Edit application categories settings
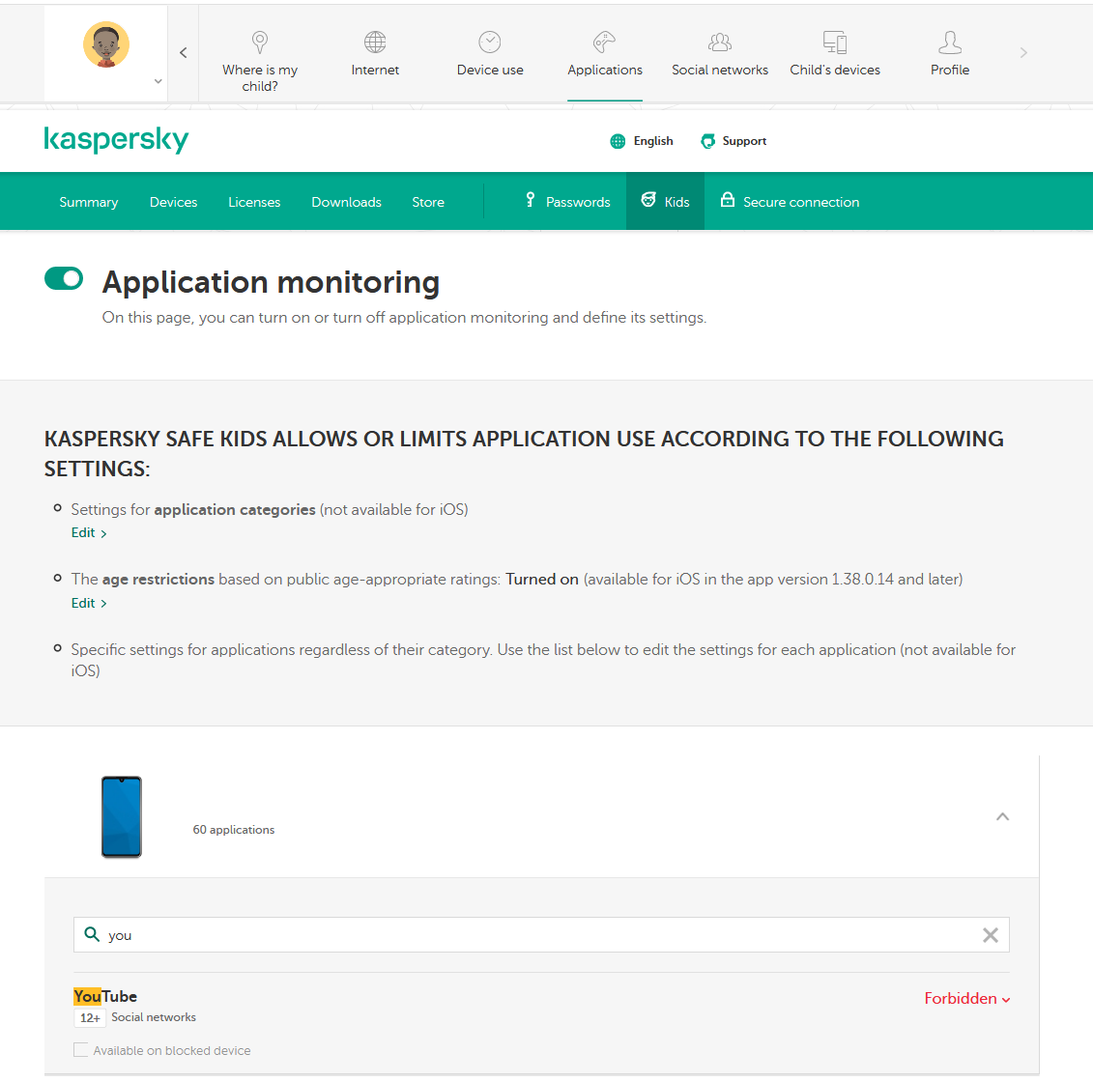The height and width of the screenshot is (1082, 1093). pyautogui.click(x=89, y=533)
